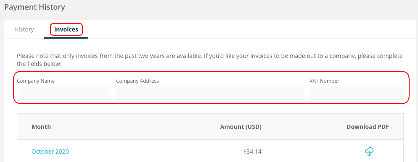Select the VAT Number input box

coord(357,93)
